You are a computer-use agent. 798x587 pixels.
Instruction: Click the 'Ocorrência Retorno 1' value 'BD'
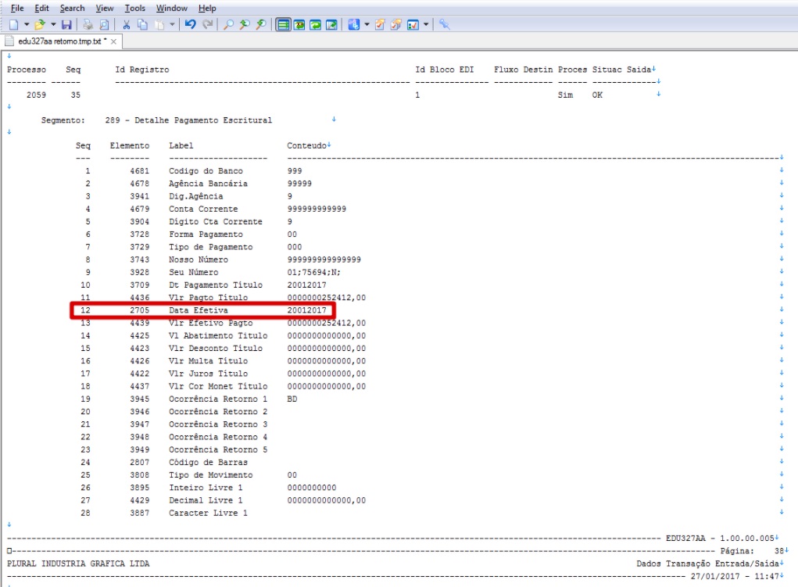(x=292, y=399)
